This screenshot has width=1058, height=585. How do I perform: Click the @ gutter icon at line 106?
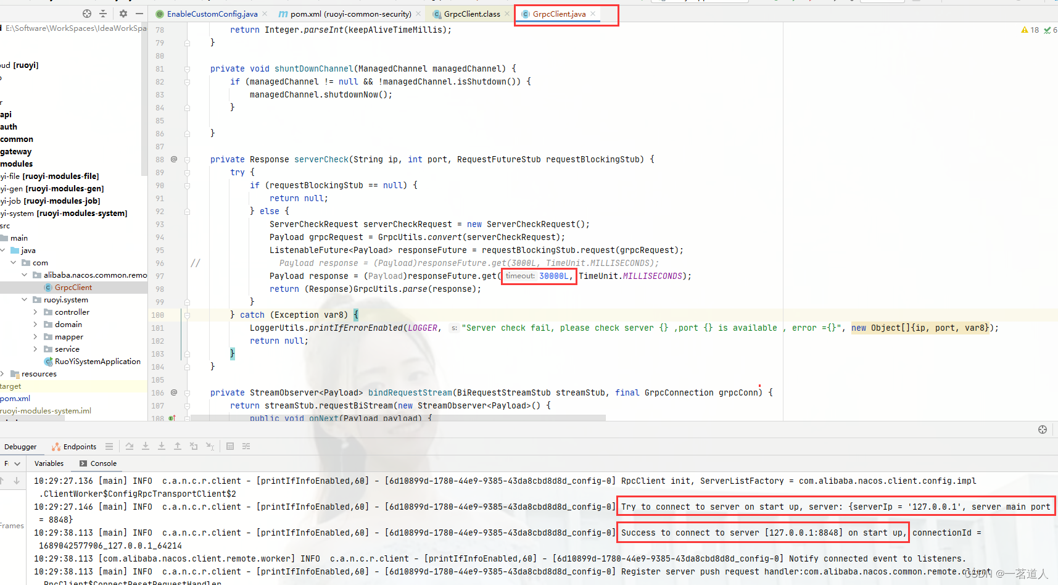point(174,392)
